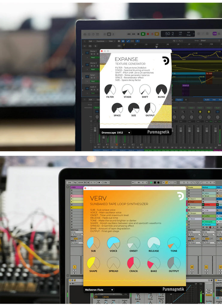The height and width of the screenshot is (307, 222).
Task: Select the Inst filter in Logic's mixer
Action: pos(214,100)
